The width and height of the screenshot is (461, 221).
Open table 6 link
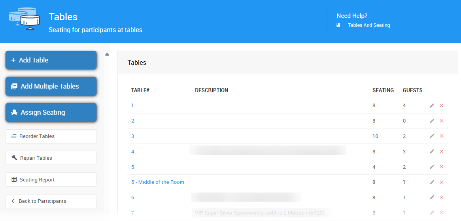pos(132,198)
